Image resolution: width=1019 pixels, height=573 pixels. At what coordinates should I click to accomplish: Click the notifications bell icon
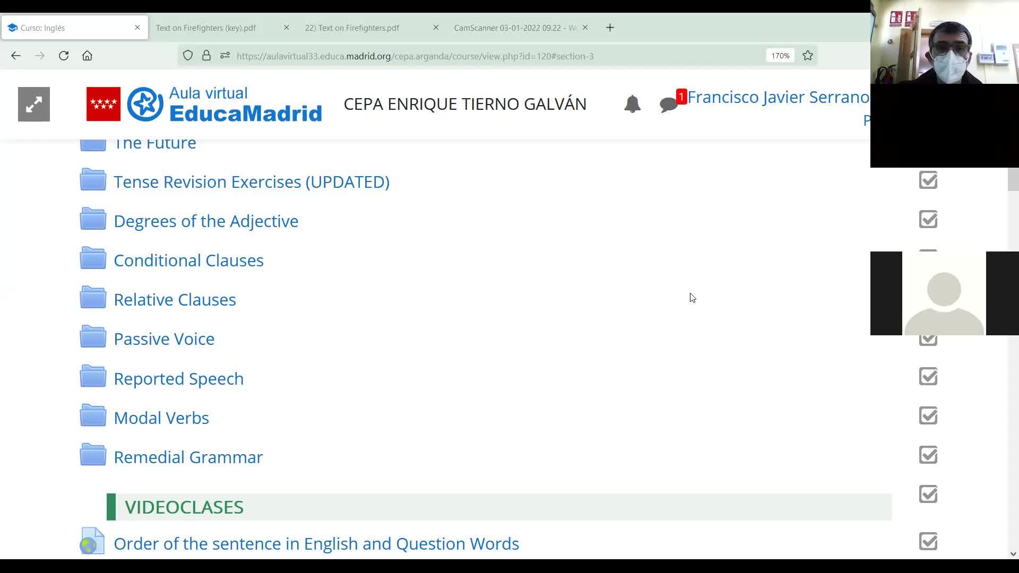[632, 104]
